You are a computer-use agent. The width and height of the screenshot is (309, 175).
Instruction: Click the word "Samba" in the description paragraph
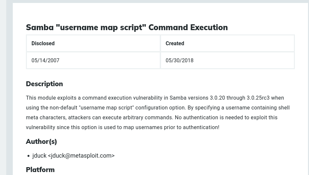pyautogui.click(x=178, y=98)
